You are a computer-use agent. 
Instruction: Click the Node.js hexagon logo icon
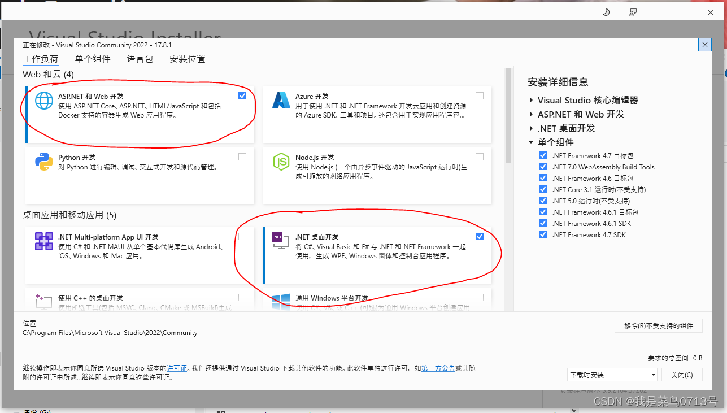coord(281,162)
